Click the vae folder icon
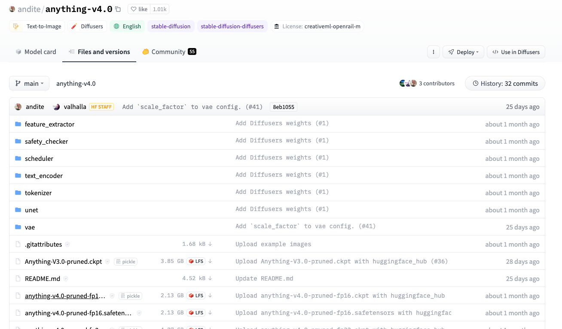Screen dimensions: 562x329 pyautogui.click(x=18, y=227)
